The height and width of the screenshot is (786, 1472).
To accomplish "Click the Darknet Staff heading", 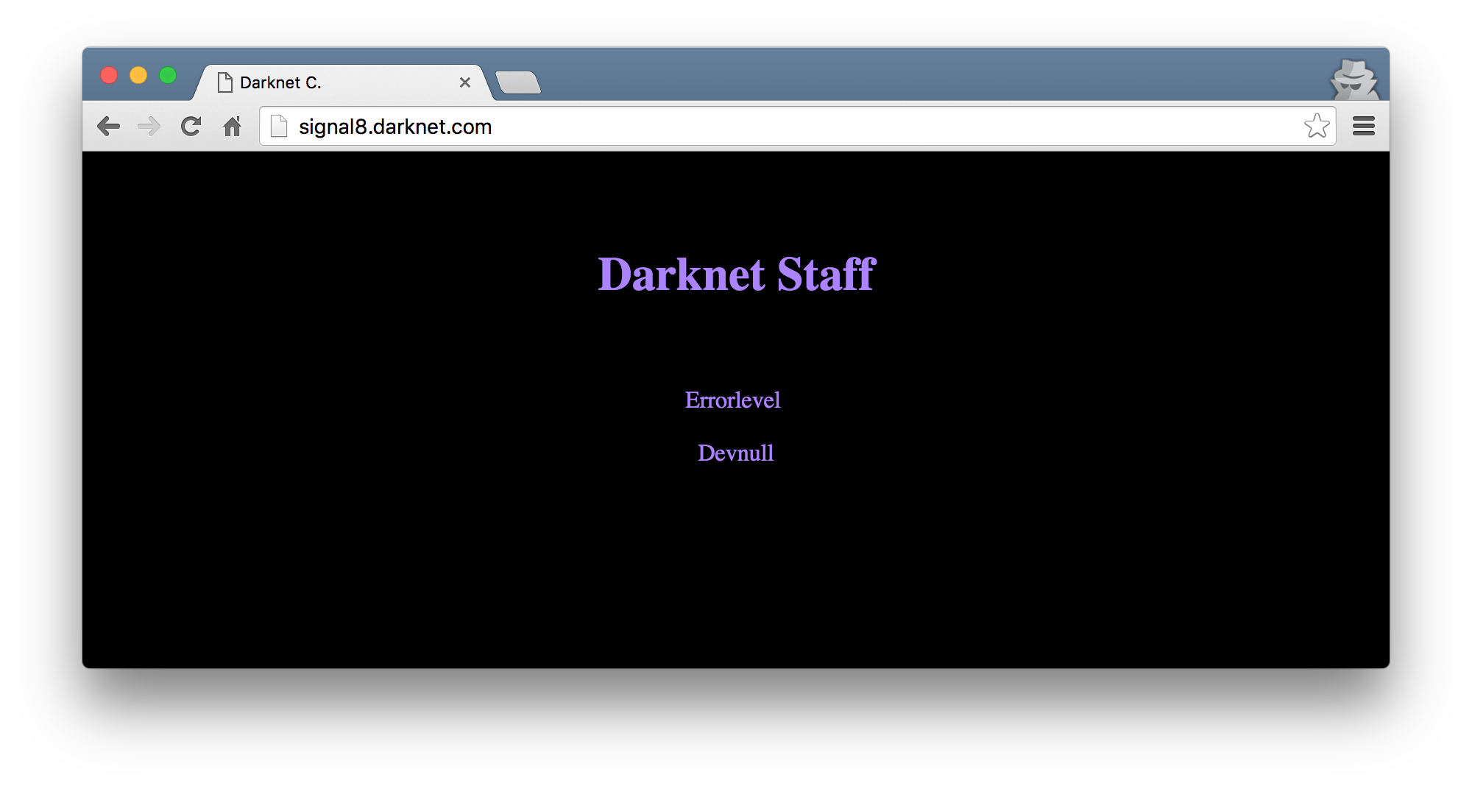I will coord(736,274).
